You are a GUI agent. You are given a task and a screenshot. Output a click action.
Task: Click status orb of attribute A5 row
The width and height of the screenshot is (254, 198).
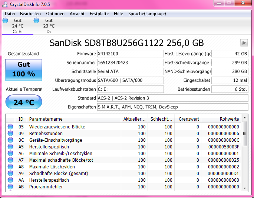click(x=10, y=147)
